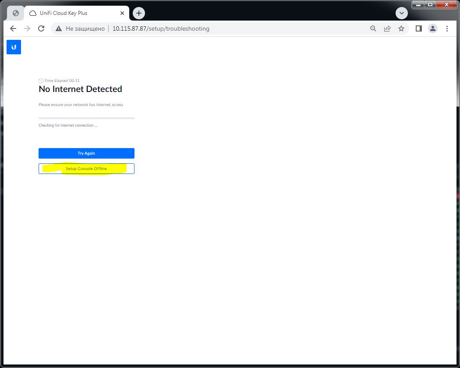Viewport: 460px width, 368px height.
Task: Maximize the browser window
Action: click(x=430, y=5)
